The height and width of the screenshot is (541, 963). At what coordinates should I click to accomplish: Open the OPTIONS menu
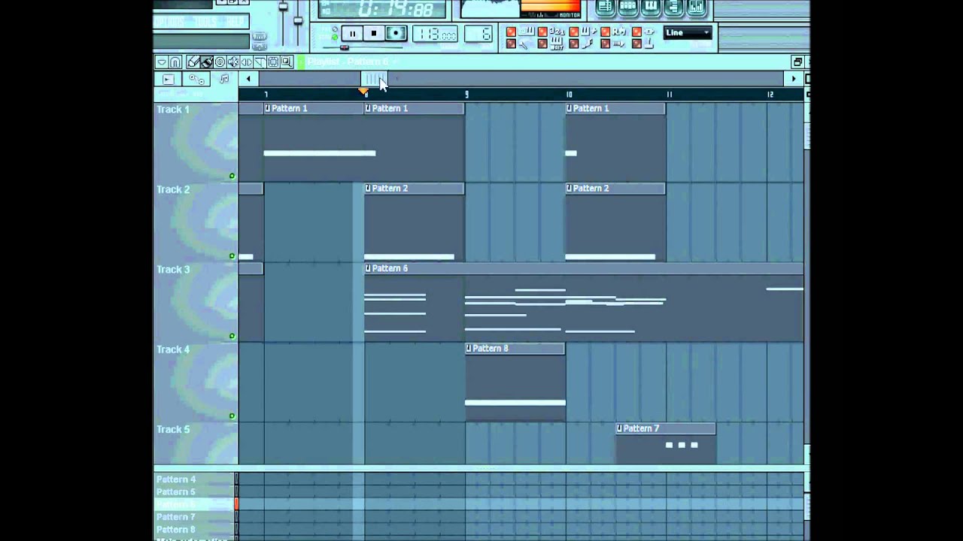(169, 22)
